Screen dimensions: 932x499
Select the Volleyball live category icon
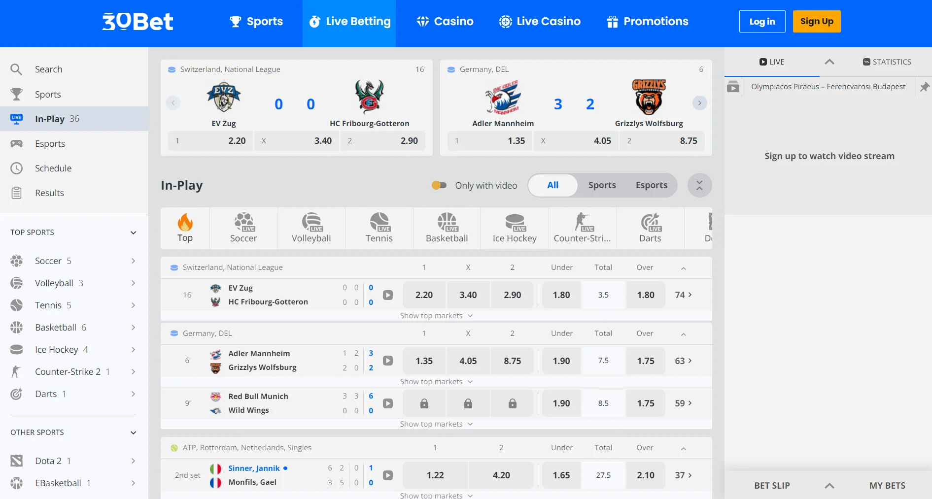point(311,228)
